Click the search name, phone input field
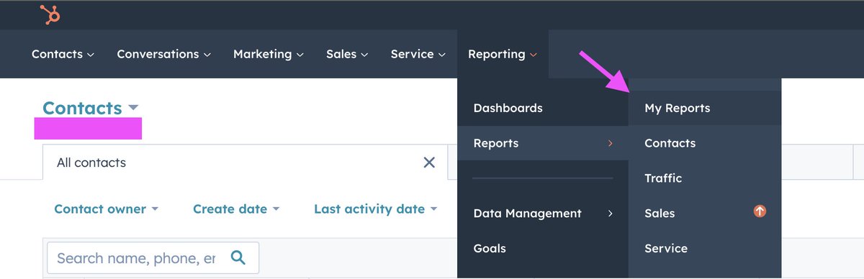This screenshot has width=864, height=279. 153,258
